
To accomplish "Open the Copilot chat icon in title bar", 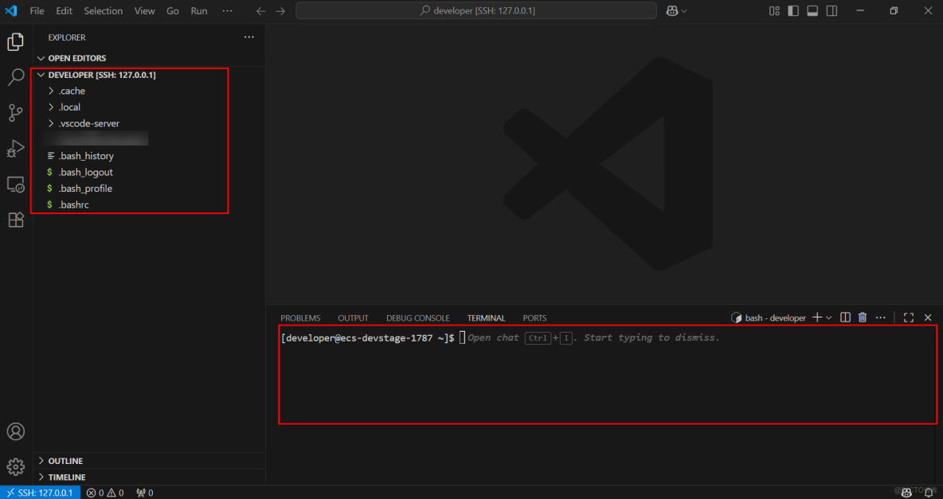I will [x=672, y=11].
